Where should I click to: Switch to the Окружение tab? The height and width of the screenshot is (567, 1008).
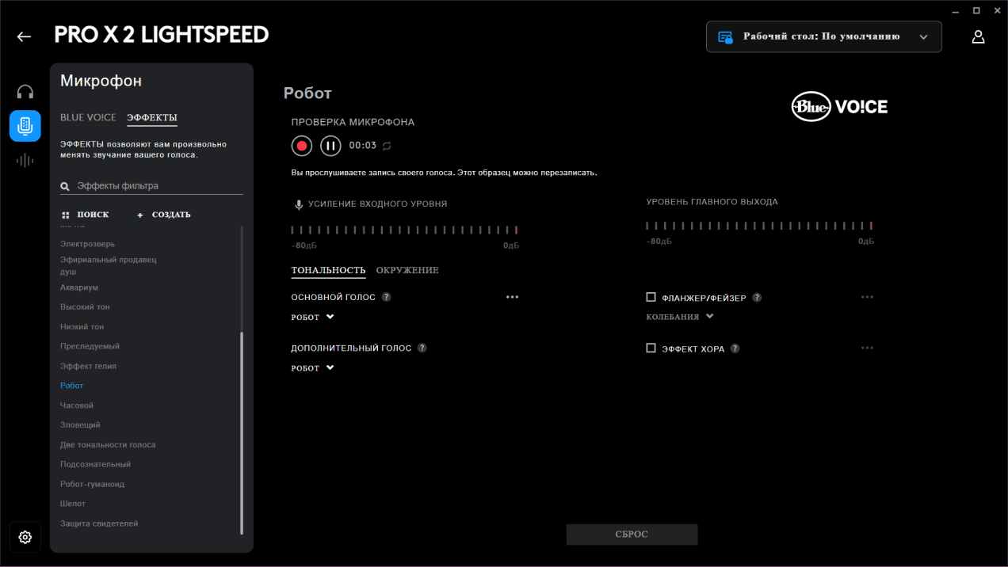(x=407, y=271)
